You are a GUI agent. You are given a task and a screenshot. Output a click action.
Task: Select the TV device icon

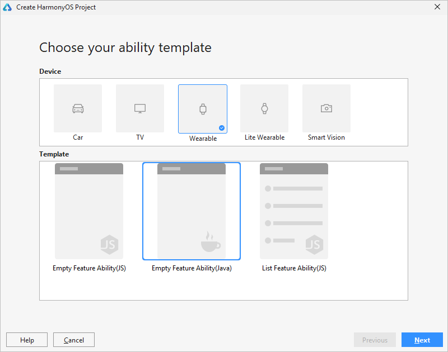coord(140,108)
